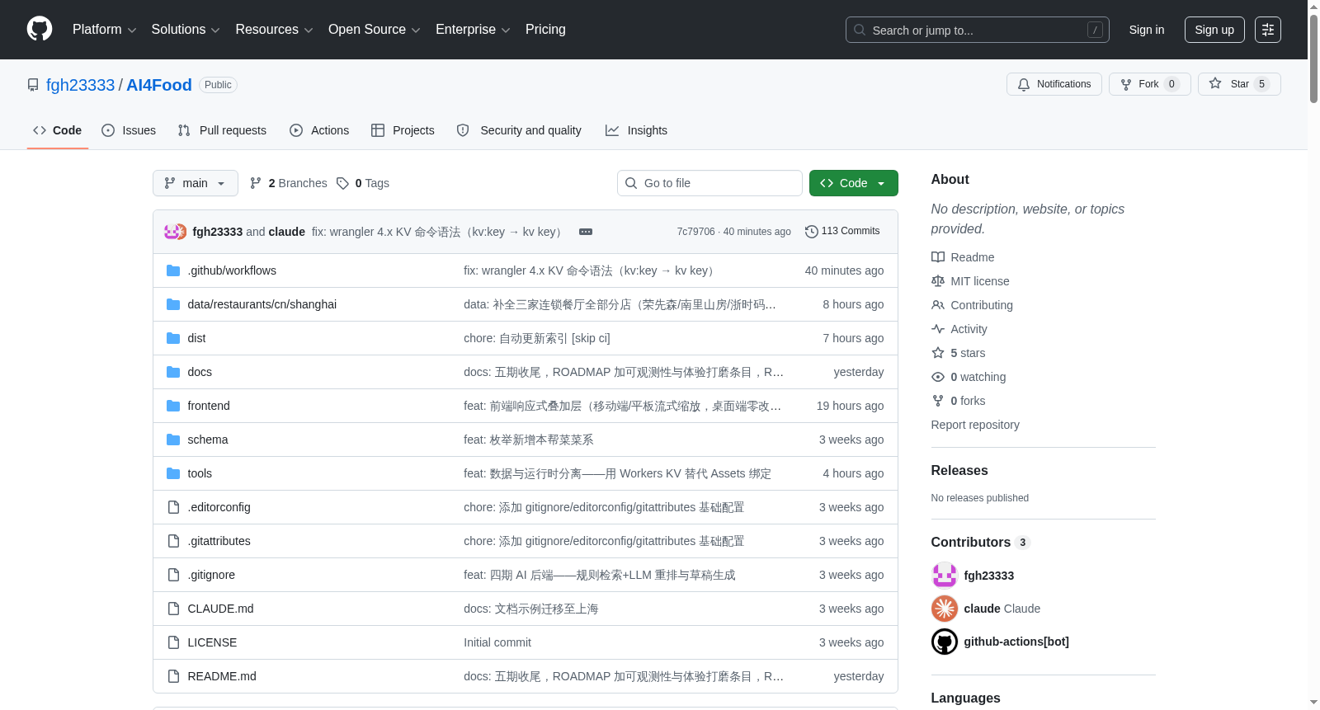Click the file icon beside LICENSE
Viewport: 1320px width, 710px height.
173,642
